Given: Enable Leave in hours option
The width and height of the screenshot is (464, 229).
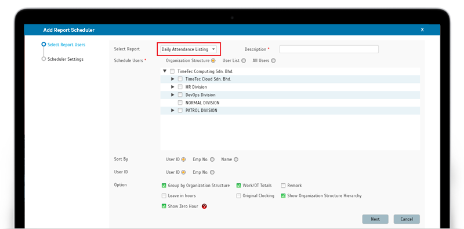Looking at the screenshot, I should pos(164,196).
